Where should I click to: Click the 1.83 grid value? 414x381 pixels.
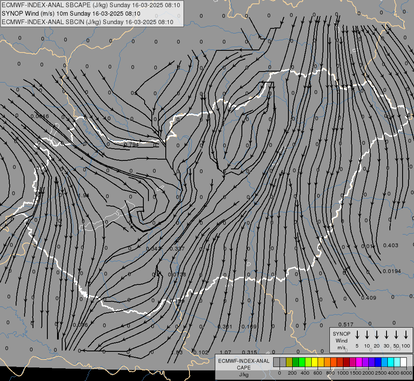pyautogui.click(x=177, y=353)
